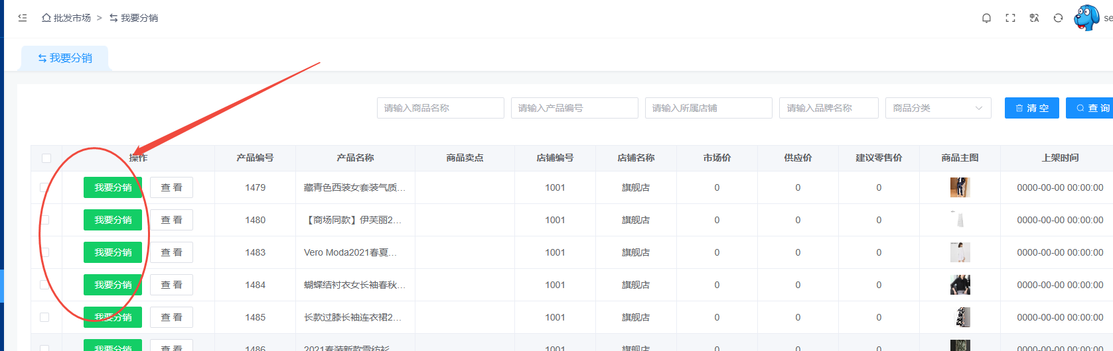Click 查看 for product 1483
This screenshot has width=1113, height=351.
(171, 252)
